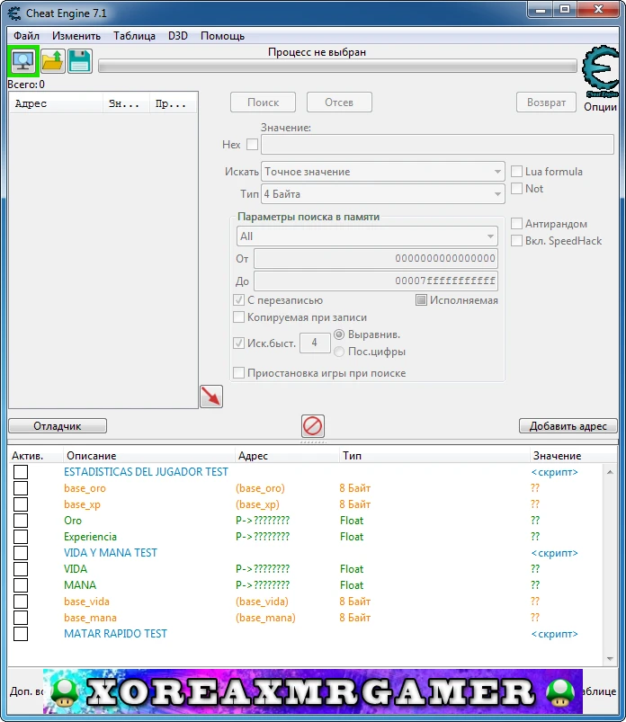Check Копируемая при записи option
This screenshot has height=722, width=626.
click(238, 317)
